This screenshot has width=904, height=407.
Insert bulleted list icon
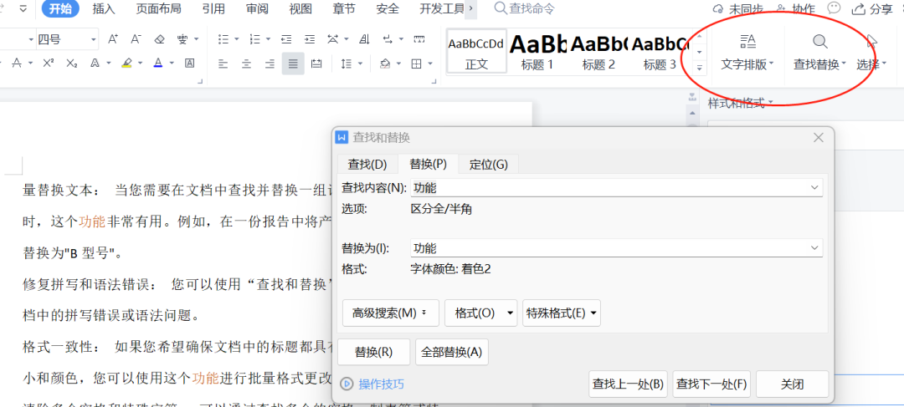223,39
